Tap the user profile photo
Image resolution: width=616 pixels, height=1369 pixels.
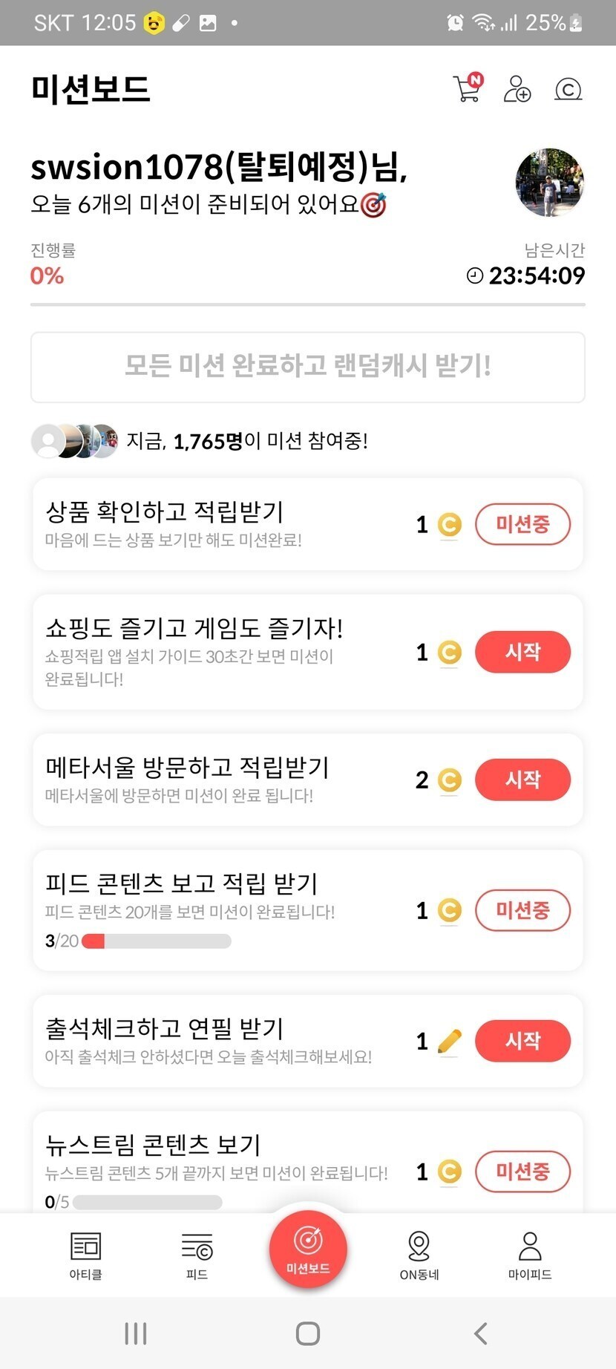[549, 183]
